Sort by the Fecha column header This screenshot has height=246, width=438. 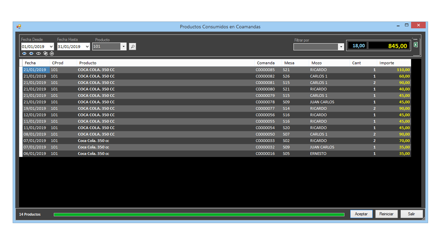click(30, 63)
